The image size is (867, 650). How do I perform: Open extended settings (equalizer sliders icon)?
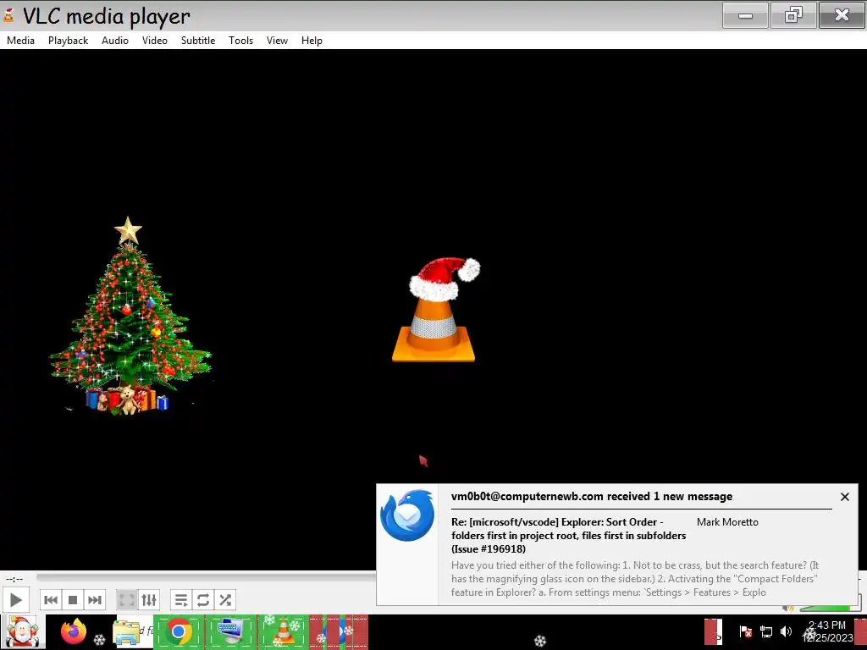149,600
